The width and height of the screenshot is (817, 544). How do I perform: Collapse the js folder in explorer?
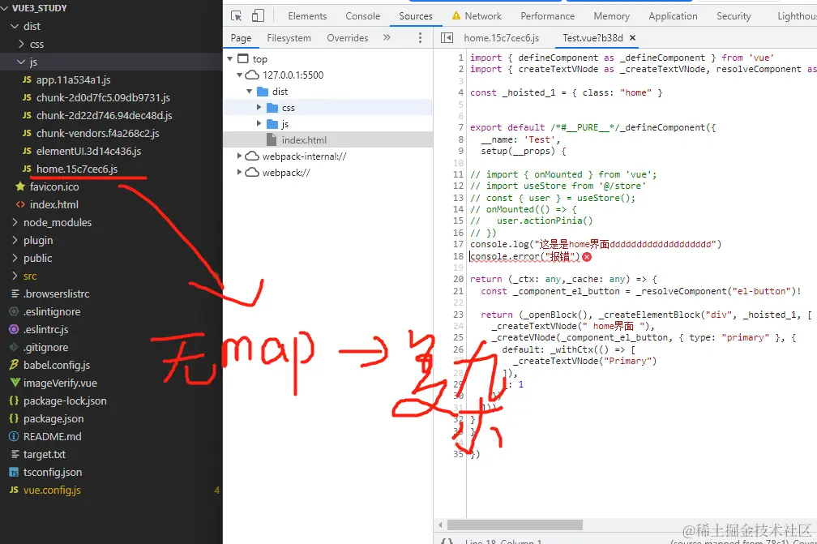[21, 62]
